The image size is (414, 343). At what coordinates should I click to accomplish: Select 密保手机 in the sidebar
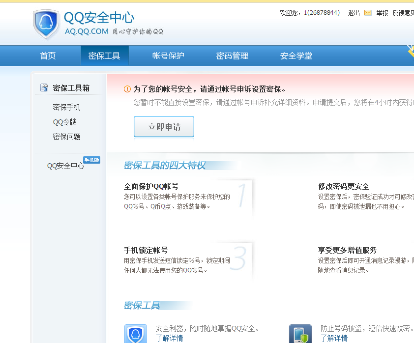(66, 107)
